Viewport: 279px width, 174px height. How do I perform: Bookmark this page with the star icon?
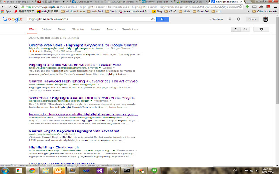tap(240, 7)
